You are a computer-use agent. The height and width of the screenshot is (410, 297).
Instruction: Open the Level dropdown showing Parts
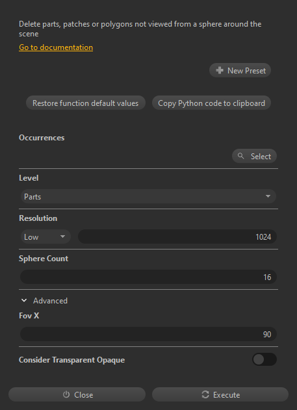(148, 196)
